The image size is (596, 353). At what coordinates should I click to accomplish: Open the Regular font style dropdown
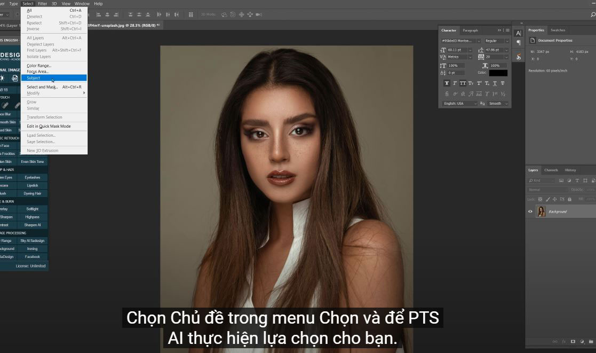507,41
